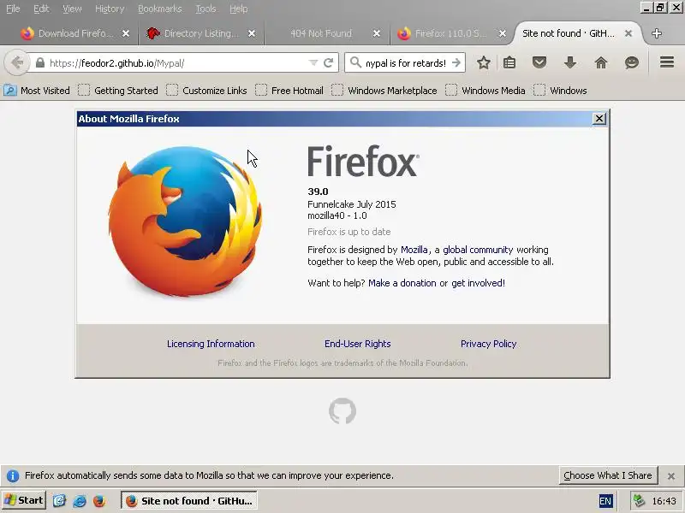
Task: Click Make a donation link
Action: tap(402, 283)
